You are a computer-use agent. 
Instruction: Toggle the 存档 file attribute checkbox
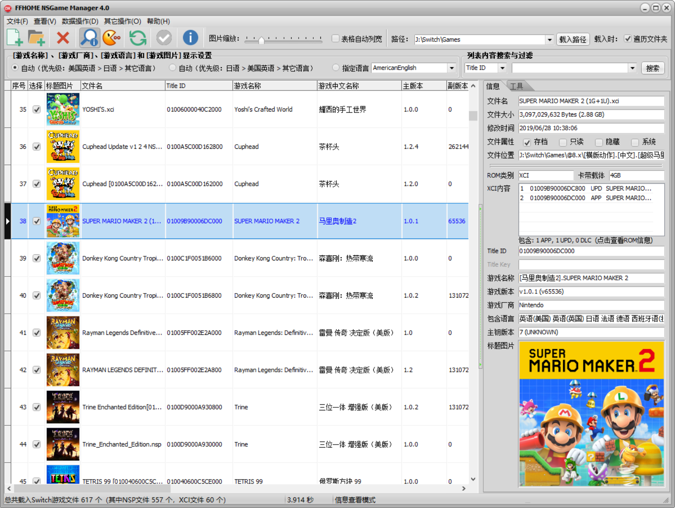coord(527,142)
